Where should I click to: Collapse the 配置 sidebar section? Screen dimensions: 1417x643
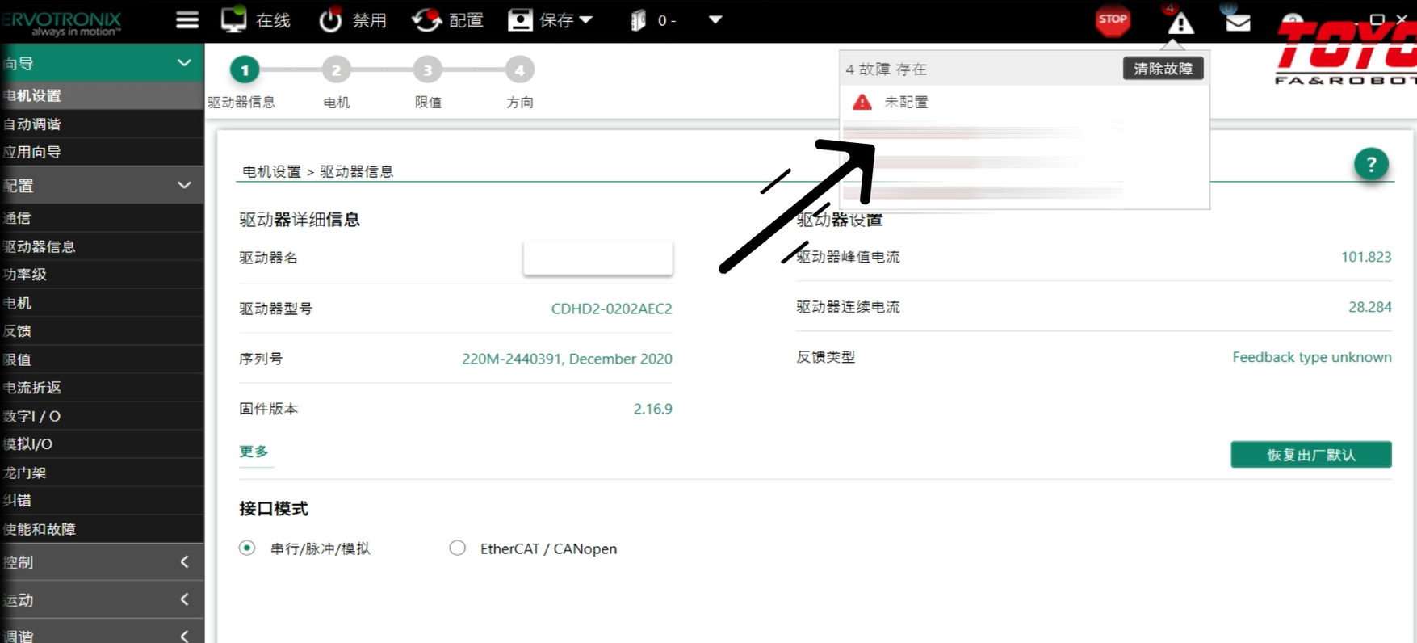[x=184, y=186]
